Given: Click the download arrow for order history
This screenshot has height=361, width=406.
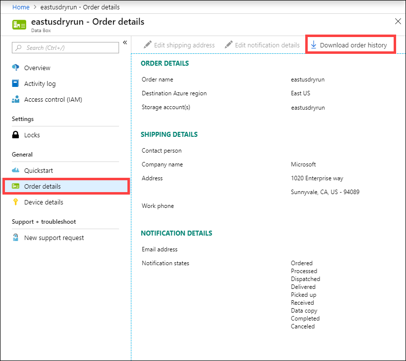Looking at the screenshot, I should pos(313,44).
